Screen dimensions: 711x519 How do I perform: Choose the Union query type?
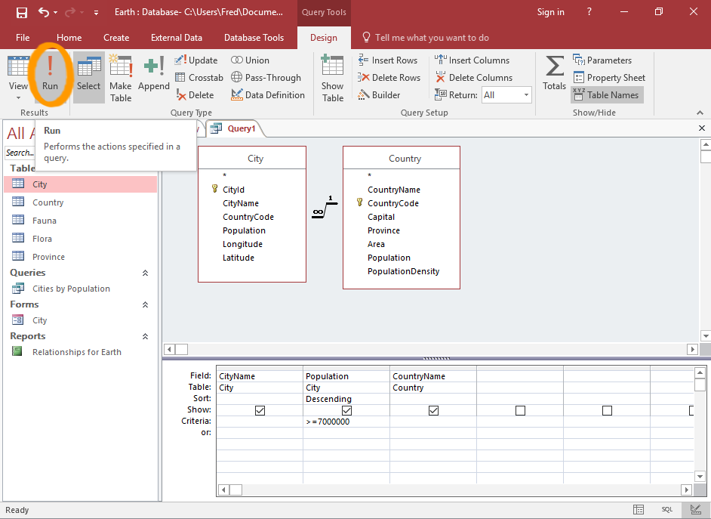(250, 60)
